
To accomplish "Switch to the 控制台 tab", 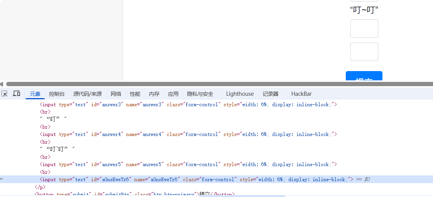I will click(57, 94).
